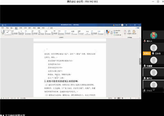
Task: Click the Save icon in Word's quick access toolbar
Action: 3,25
